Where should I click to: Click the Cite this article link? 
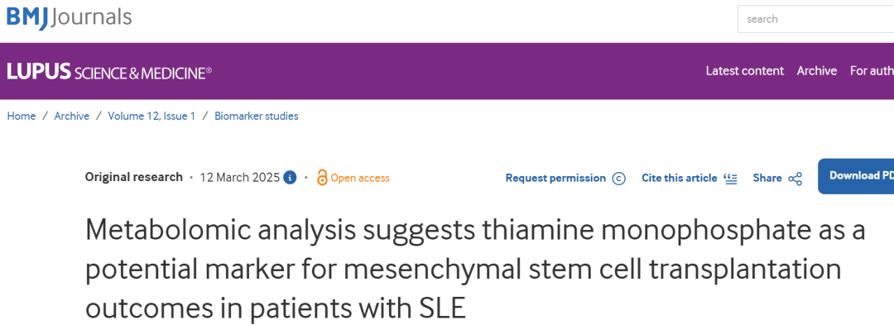pyautogui.click(x=679, y=178)
